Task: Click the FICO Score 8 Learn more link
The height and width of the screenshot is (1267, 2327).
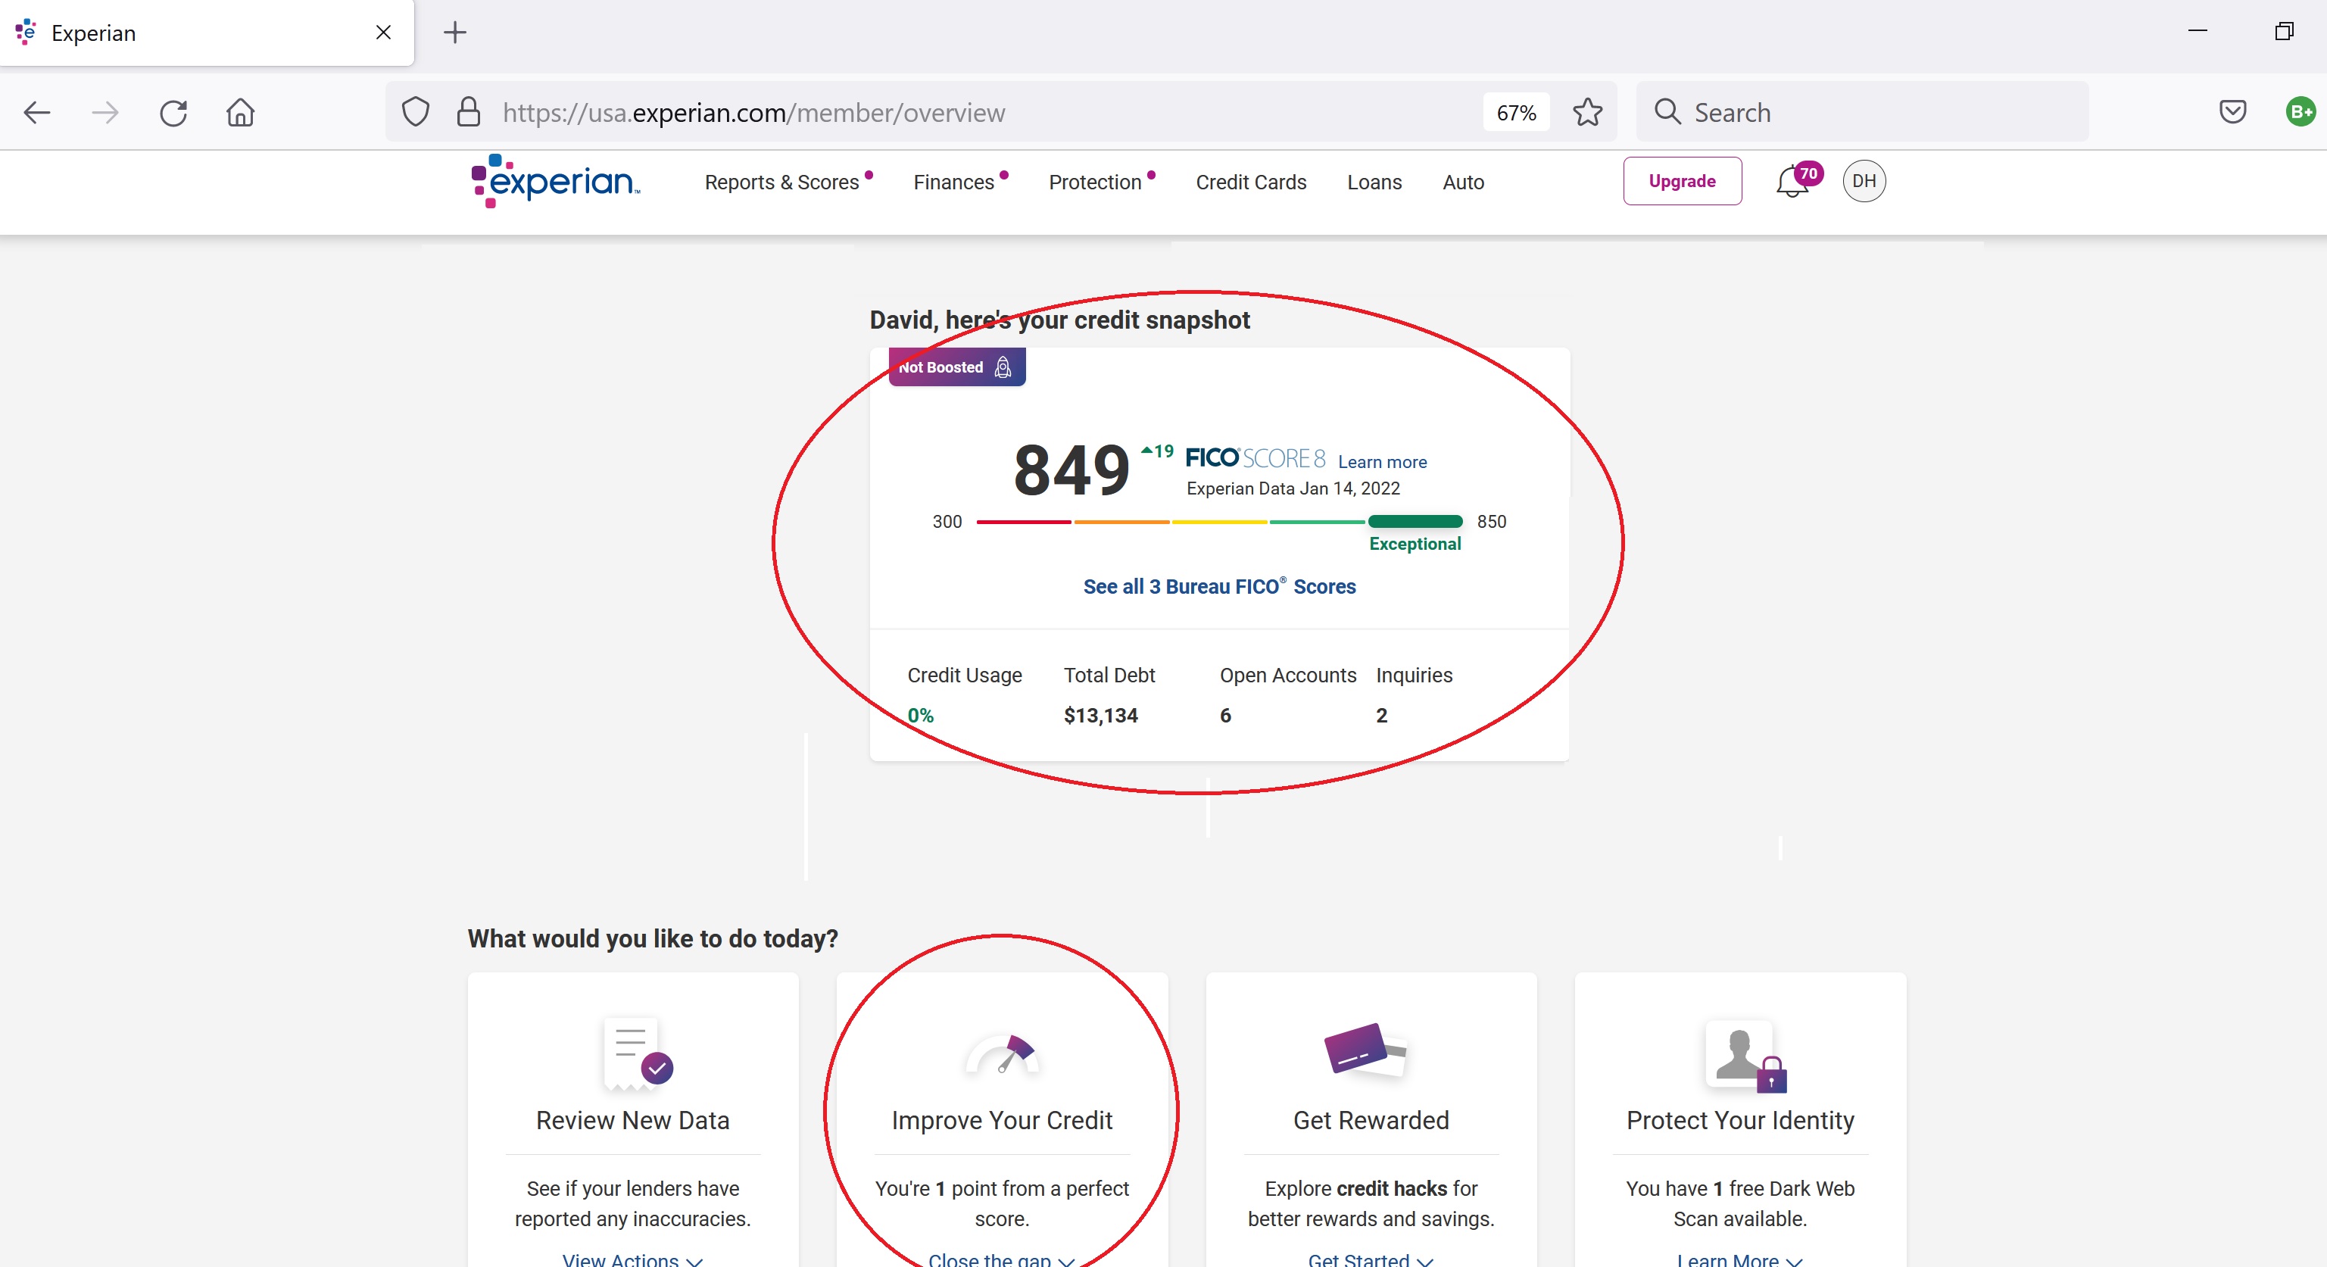Action: [x=1382, y=462]
